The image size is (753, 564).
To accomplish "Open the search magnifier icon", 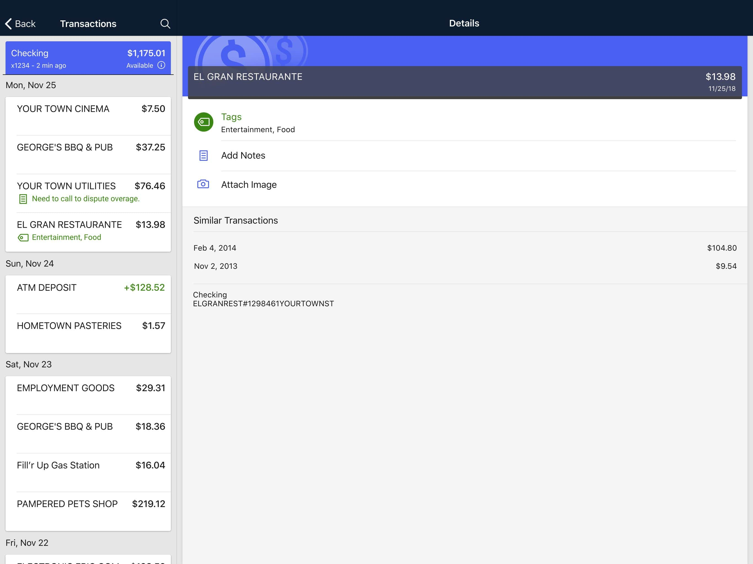I will 165,23.
